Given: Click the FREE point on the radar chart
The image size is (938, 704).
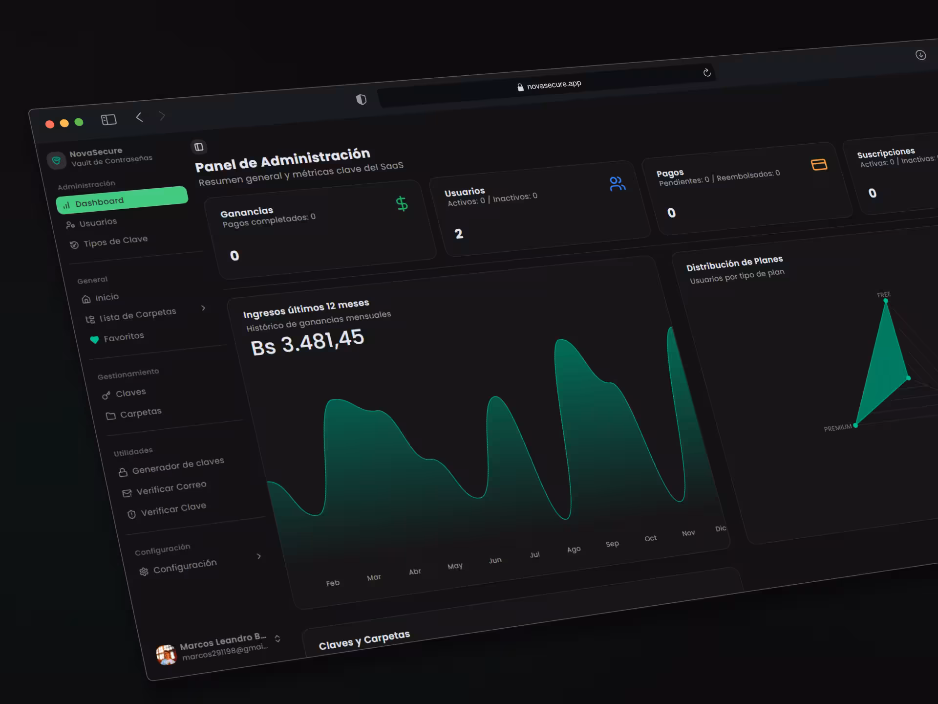Looking at the screenshot, I should [x=885, y=301].
